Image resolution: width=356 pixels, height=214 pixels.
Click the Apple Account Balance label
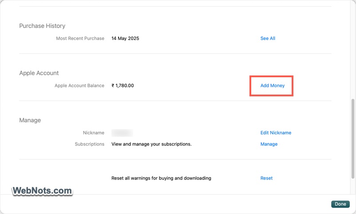pyautogui.click(x=79, y=86)
